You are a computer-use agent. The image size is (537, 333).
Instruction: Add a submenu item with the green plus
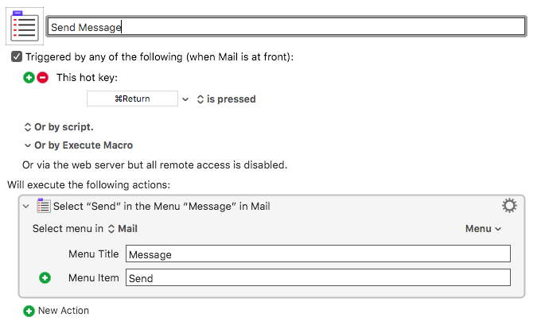(x=45, y=277)
